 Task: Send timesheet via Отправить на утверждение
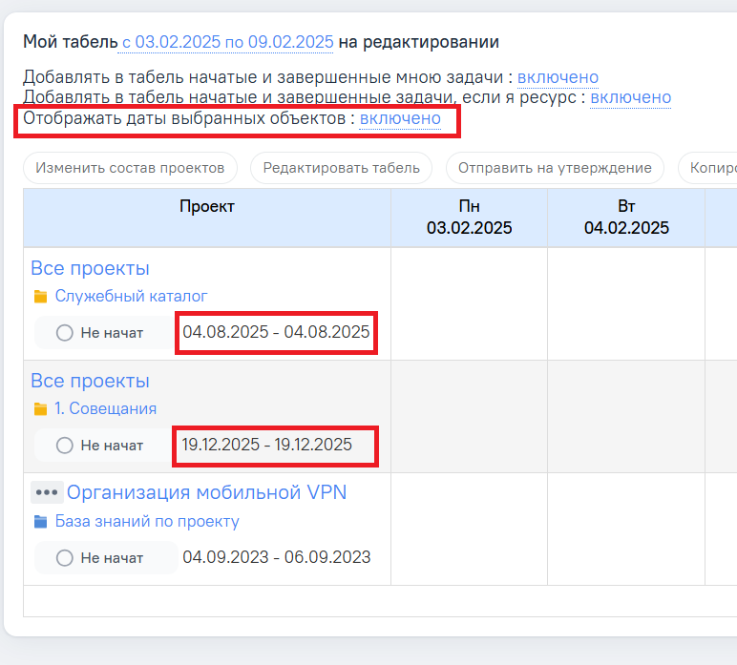click(x=555, y=168)
